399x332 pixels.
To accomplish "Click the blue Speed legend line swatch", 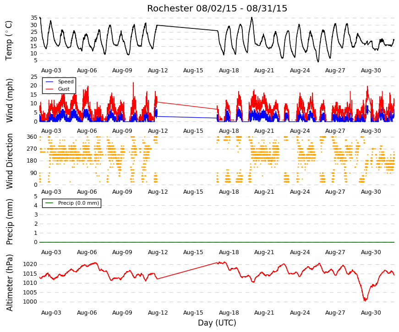I will coord(49,82).
